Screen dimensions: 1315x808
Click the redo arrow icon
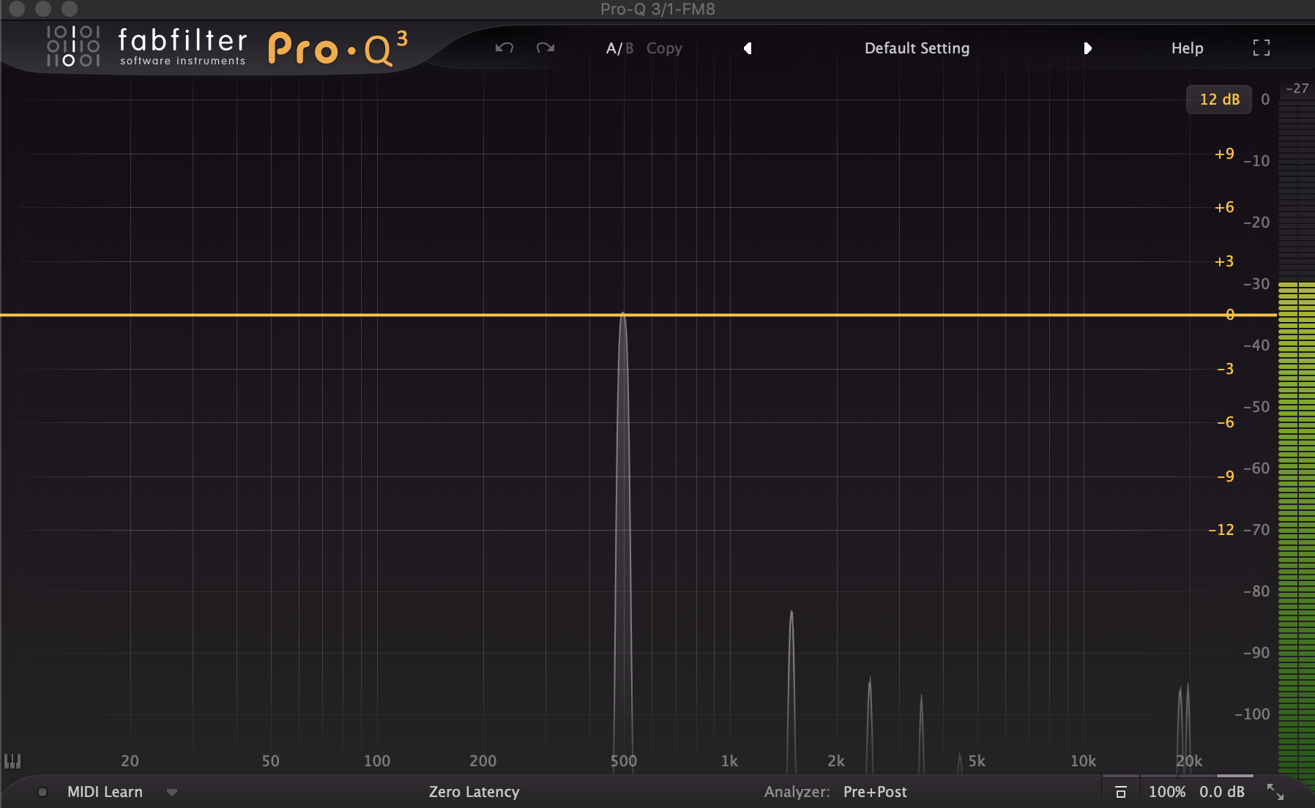click(545, 48)
